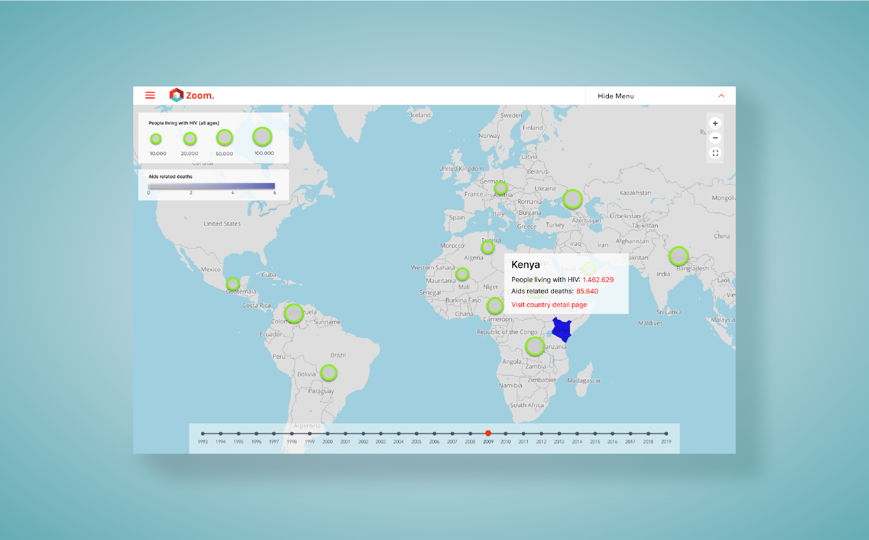Click the bubble west of Tanzania
Viewport: 869px width, 540px height.
[x=535, y=346]
